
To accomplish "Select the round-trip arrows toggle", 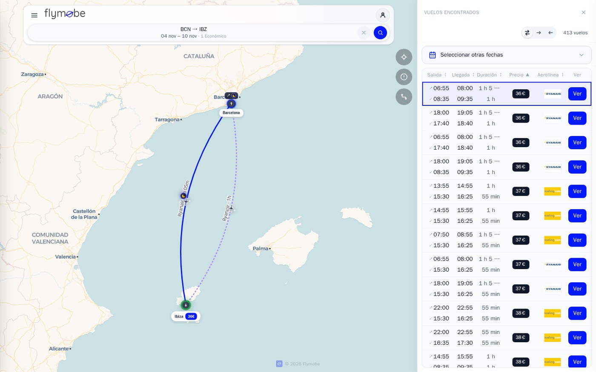I will pyautogui.click(x=527, y=33).
